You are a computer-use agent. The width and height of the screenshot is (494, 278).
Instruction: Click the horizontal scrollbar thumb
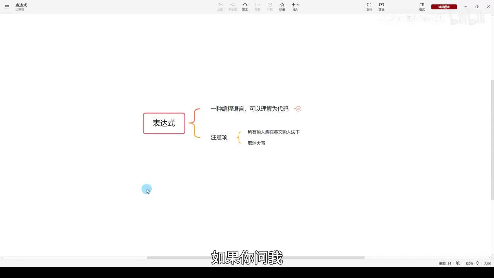tap(255, 258)
